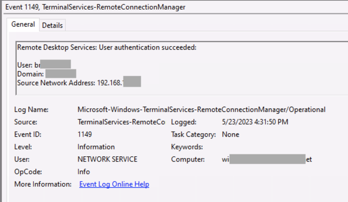This screenshot has width=348, height=202.
Task: Click the 'More Information:' label
Action: pos(43,184)
